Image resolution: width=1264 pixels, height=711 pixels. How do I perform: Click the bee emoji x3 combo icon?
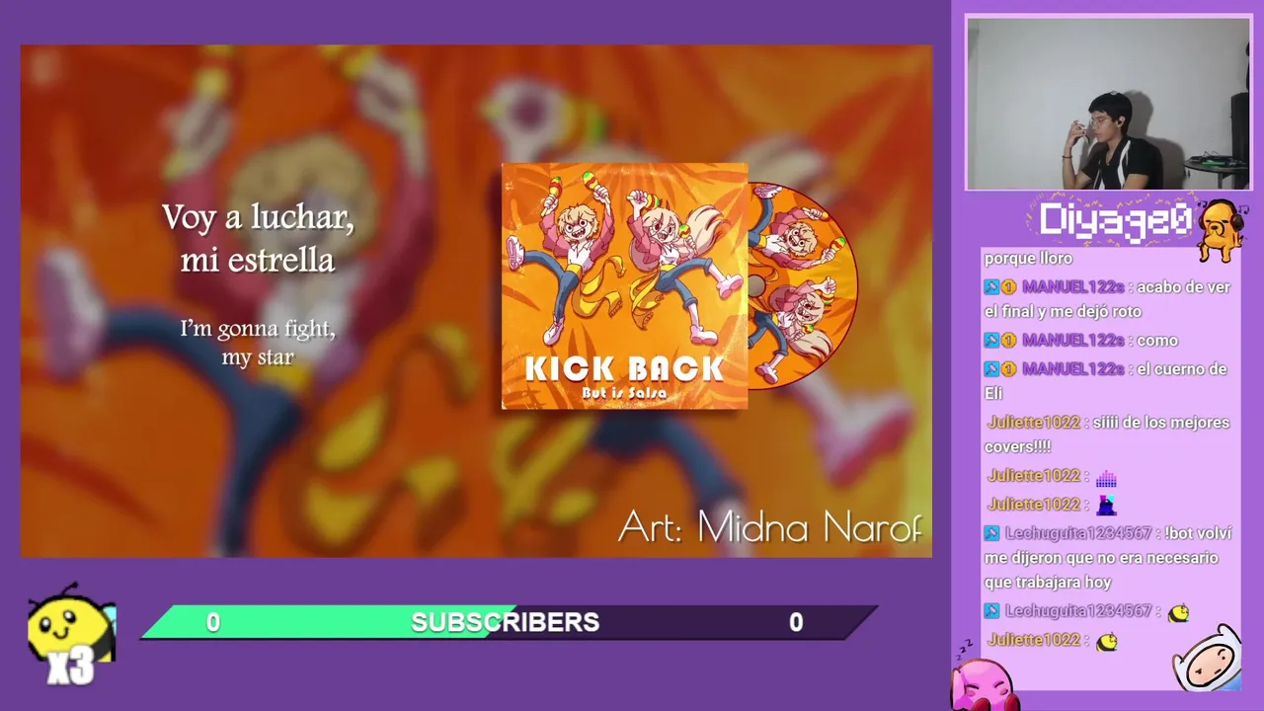(71, 634)
